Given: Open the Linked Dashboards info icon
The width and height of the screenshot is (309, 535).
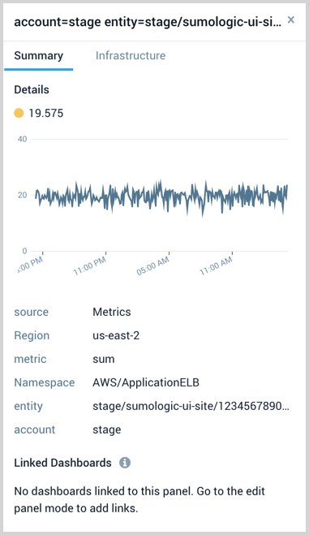Looking at the screenshot, I should click(x=125, y=463).
